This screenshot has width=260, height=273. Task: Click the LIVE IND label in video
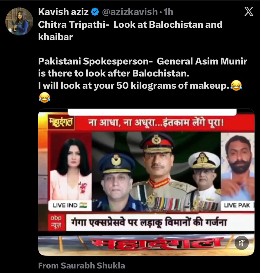[70, 205]
